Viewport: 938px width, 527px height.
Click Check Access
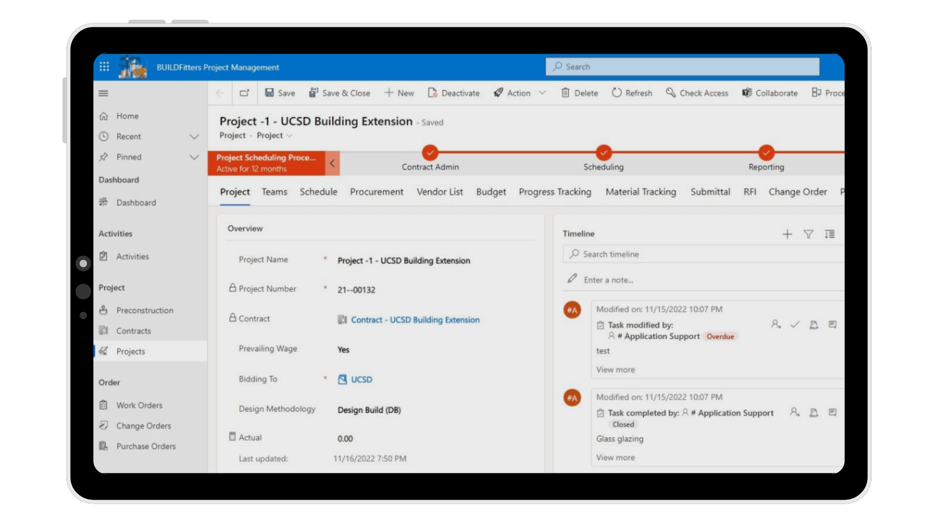tap(697, 93)
